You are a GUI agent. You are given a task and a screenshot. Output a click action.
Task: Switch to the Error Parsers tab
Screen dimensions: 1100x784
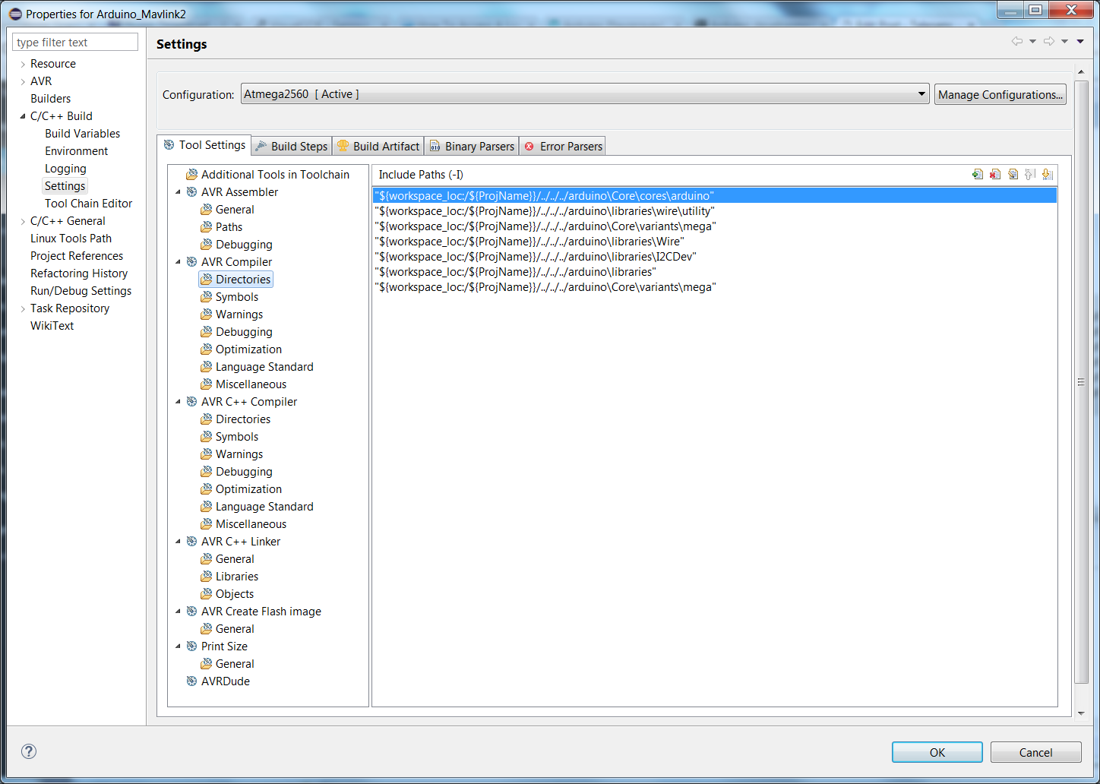[x=563, y=146]
